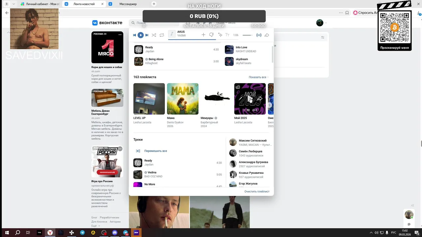
Task: Open Windows Start menu
Action: pos(7,233)
